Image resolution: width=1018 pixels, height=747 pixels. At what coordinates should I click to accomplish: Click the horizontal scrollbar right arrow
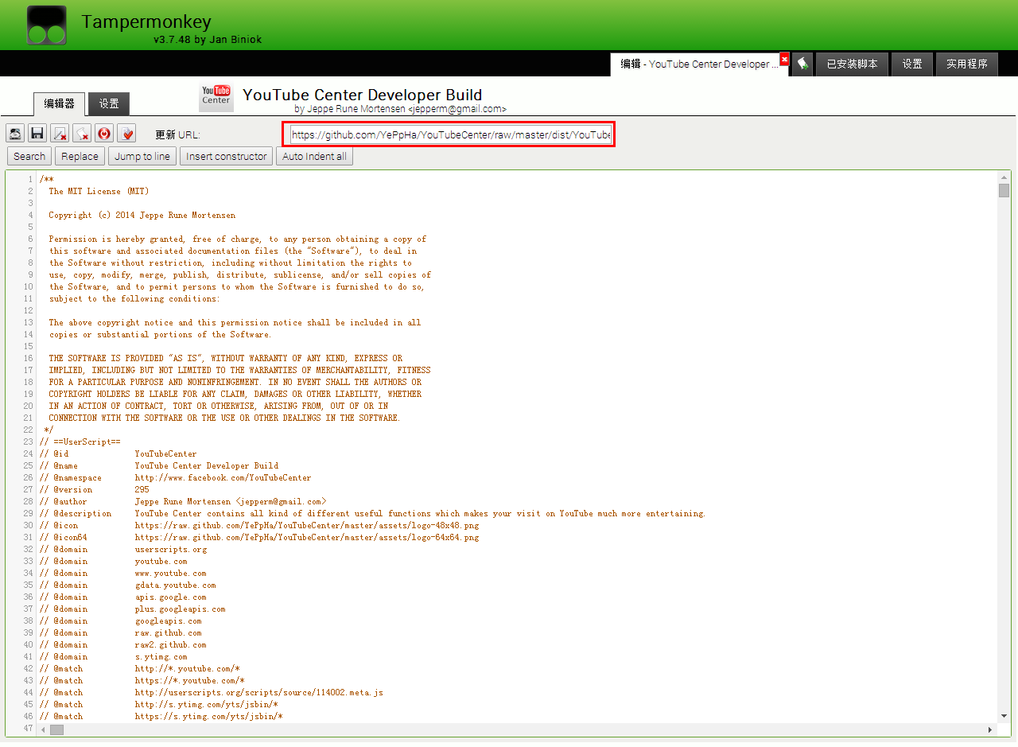pyautogui.click(x=990, y=729)
